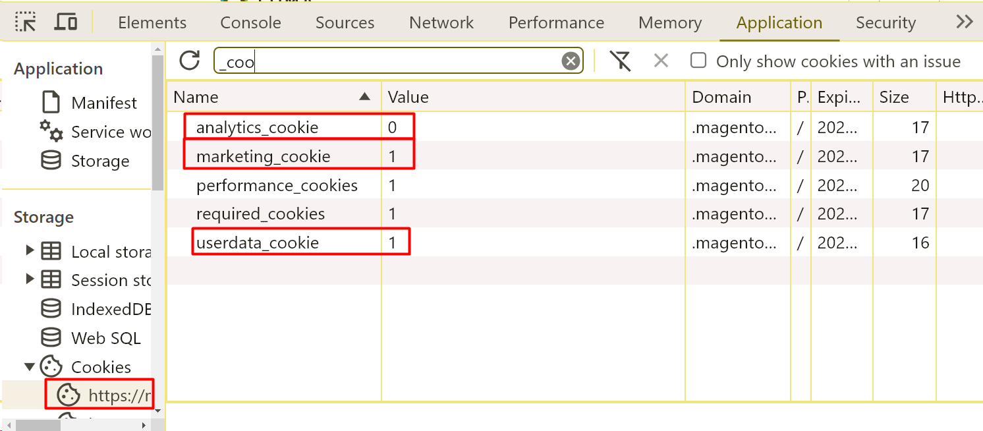Toggle the device toolbar icon
Screen dimensions: 983x431
coord(66,22)
